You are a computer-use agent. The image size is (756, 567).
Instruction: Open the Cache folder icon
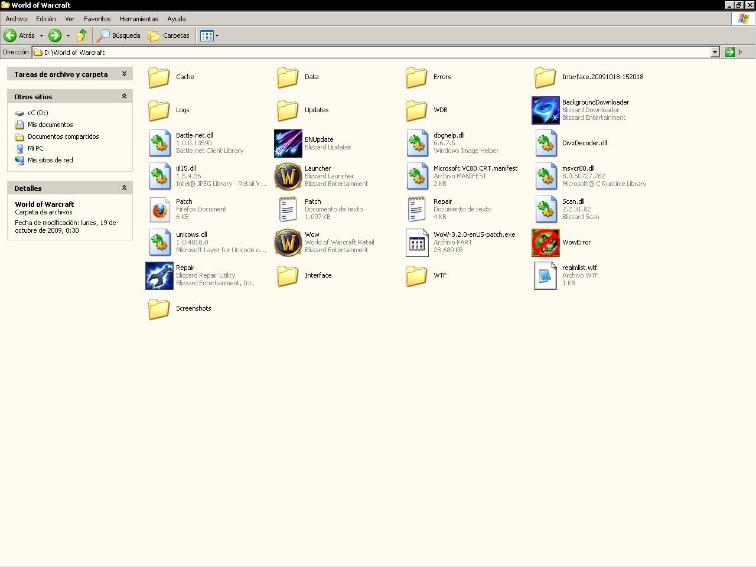(x=159, y=77)
